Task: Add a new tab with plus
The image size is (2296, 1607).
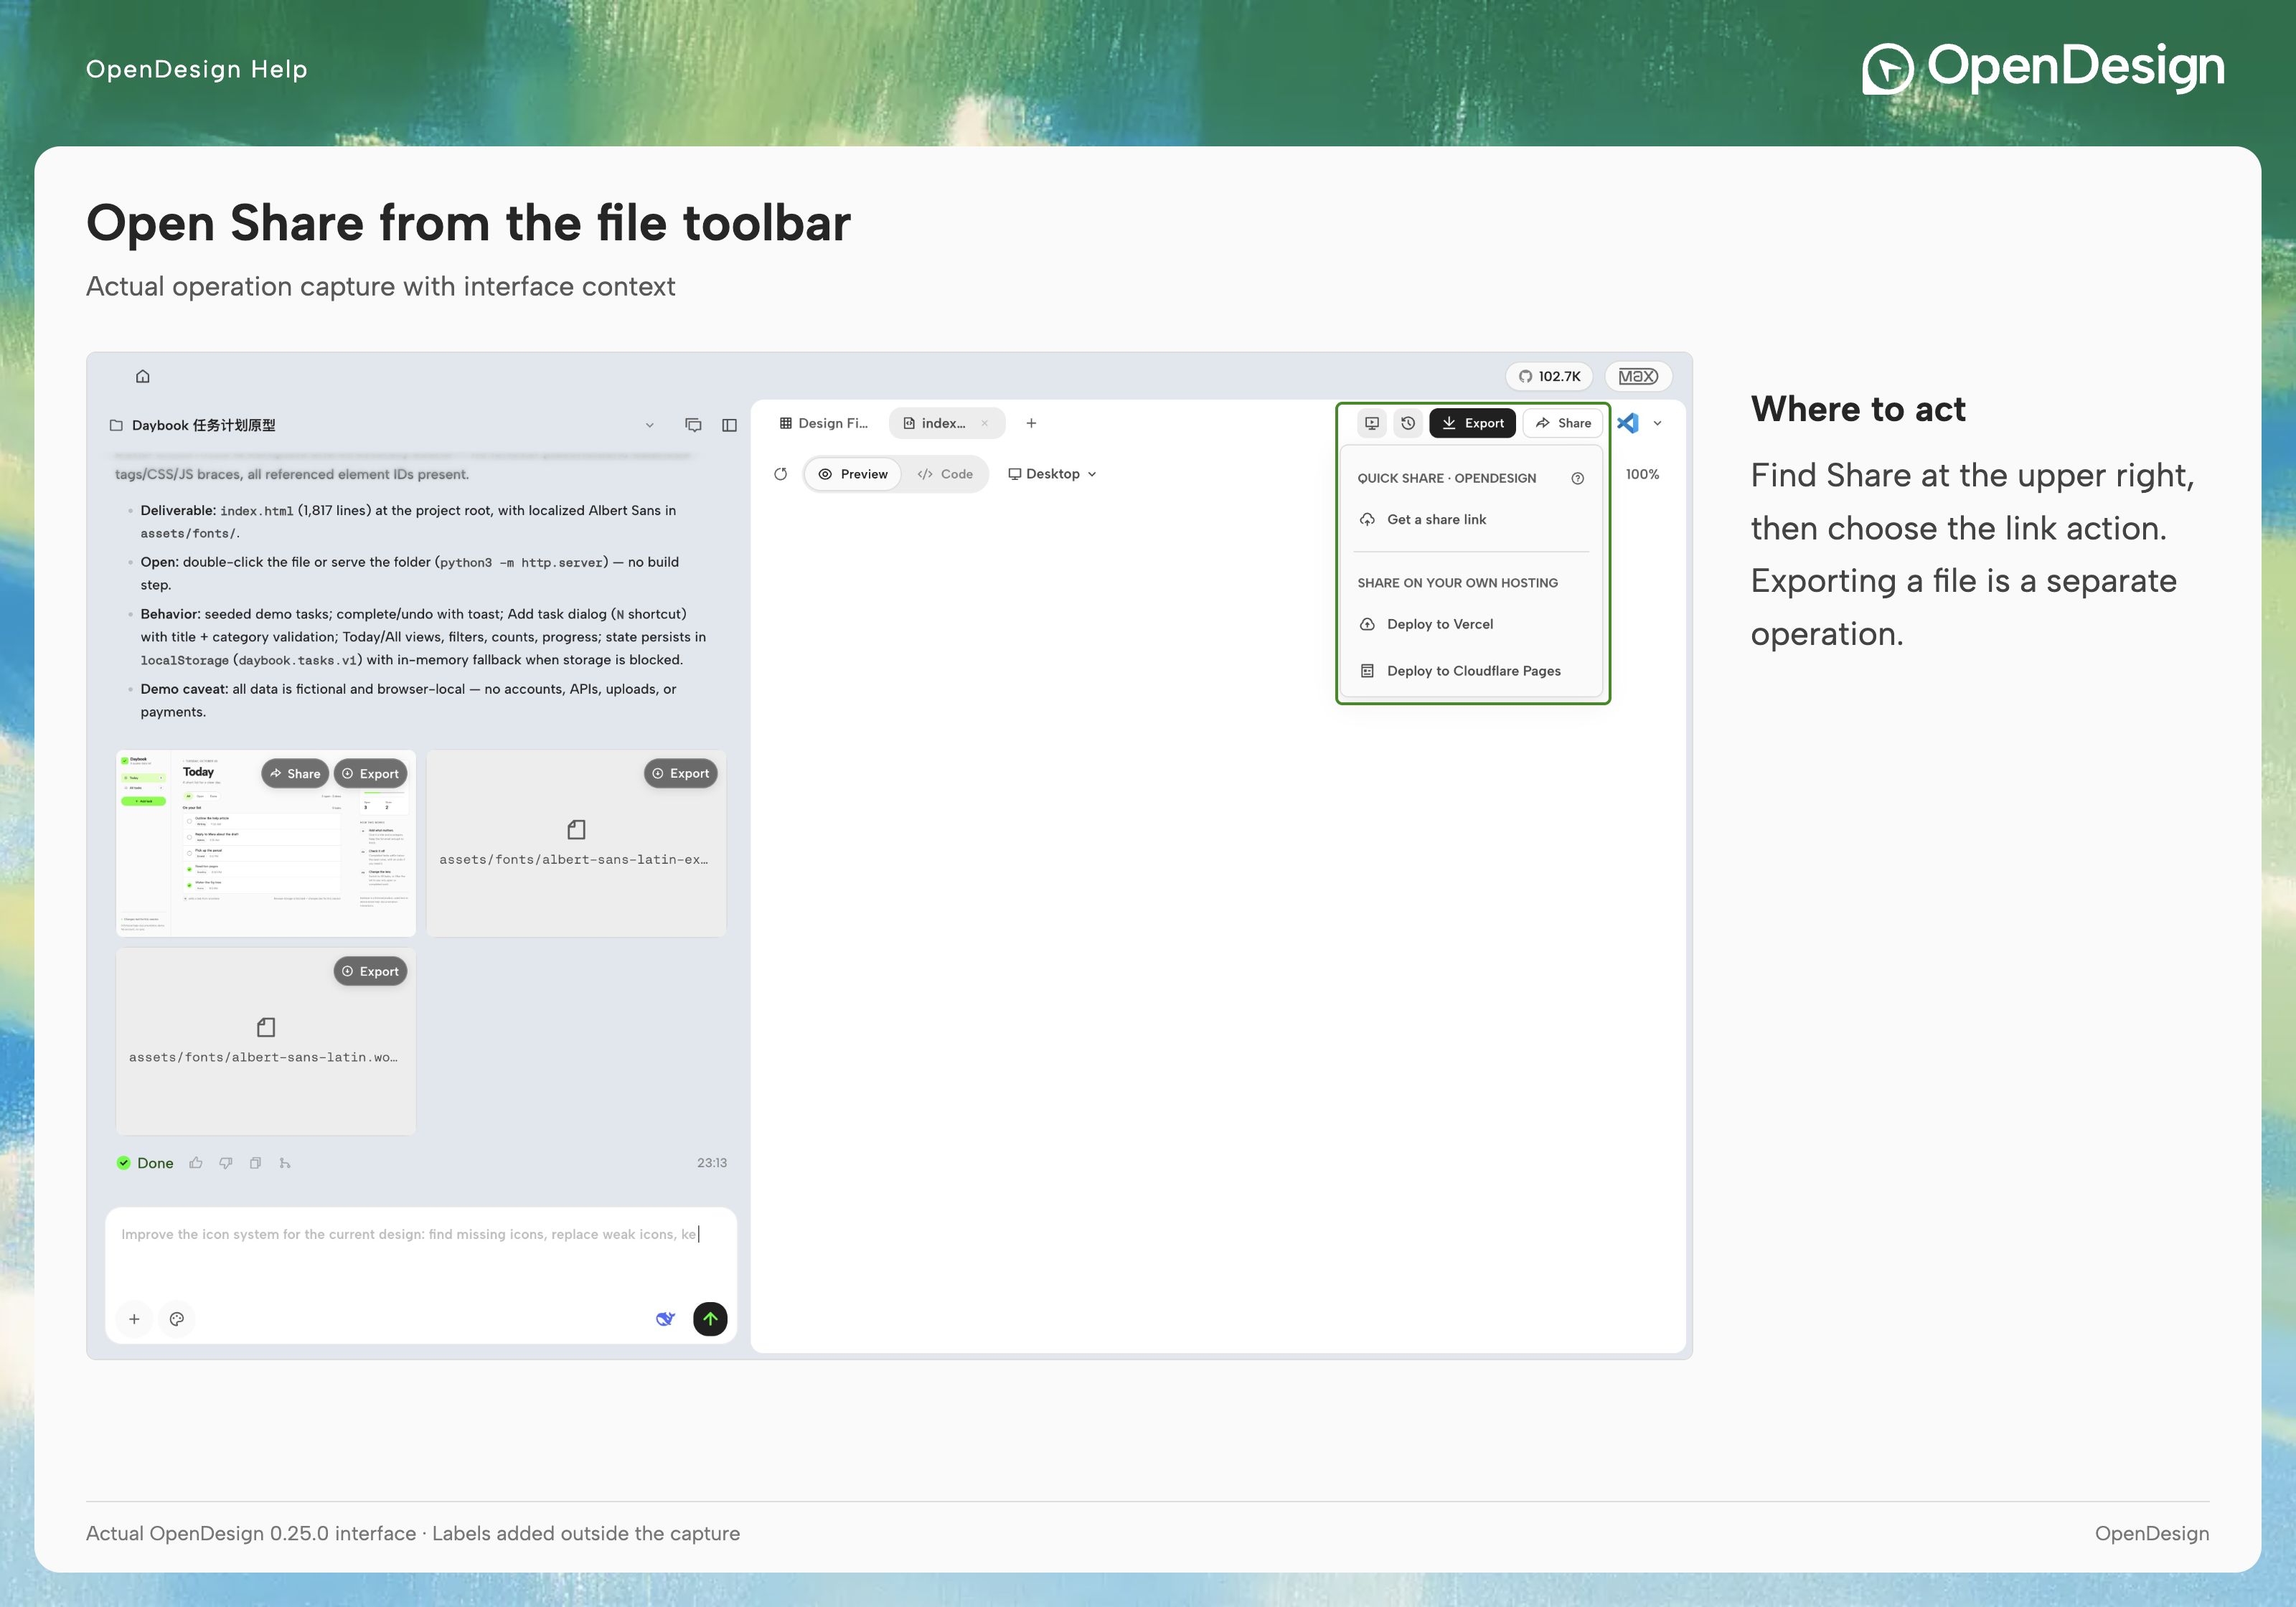Action: point(1031,423)
